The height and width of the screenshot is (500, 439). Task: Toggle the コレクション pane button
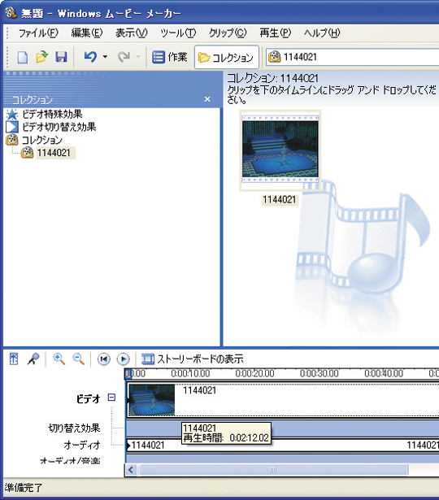(227, 58)
